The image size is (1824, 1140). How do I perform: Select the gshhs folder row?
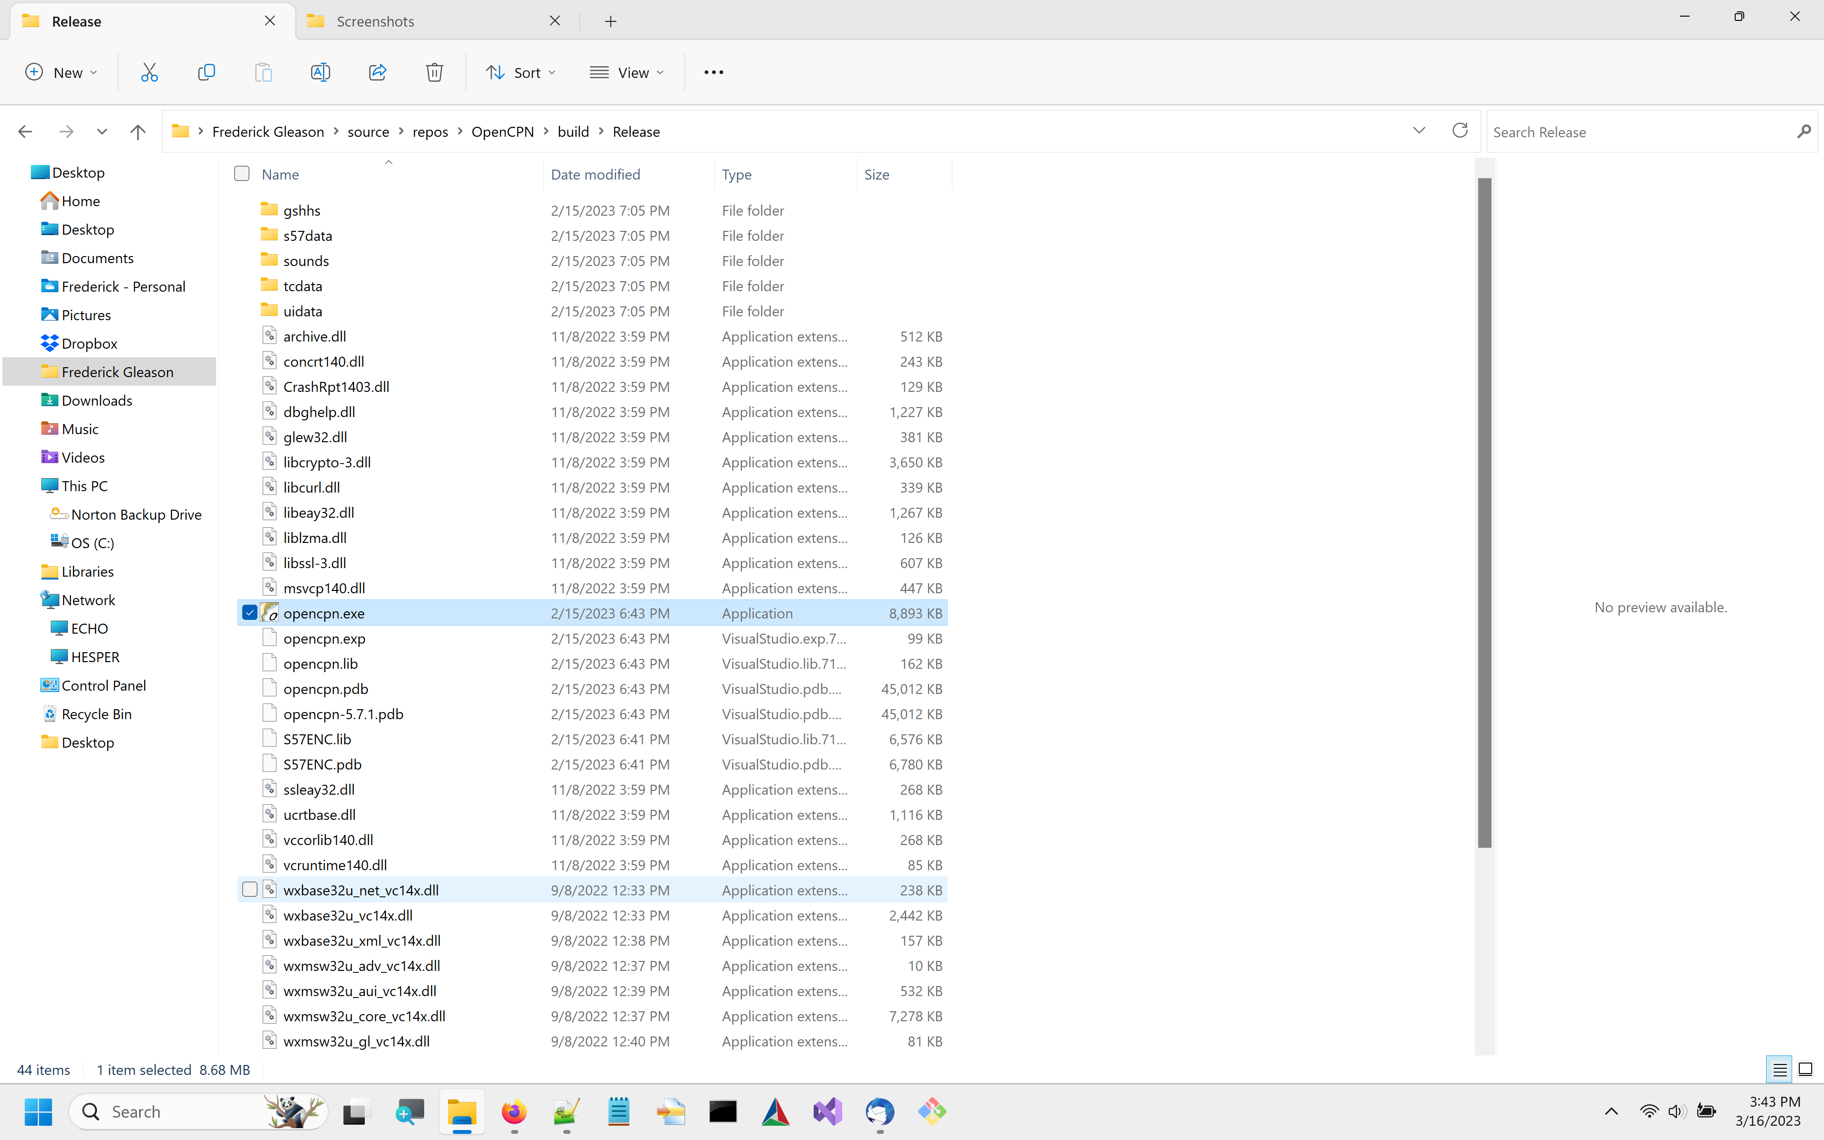click(x=592, y=210)
